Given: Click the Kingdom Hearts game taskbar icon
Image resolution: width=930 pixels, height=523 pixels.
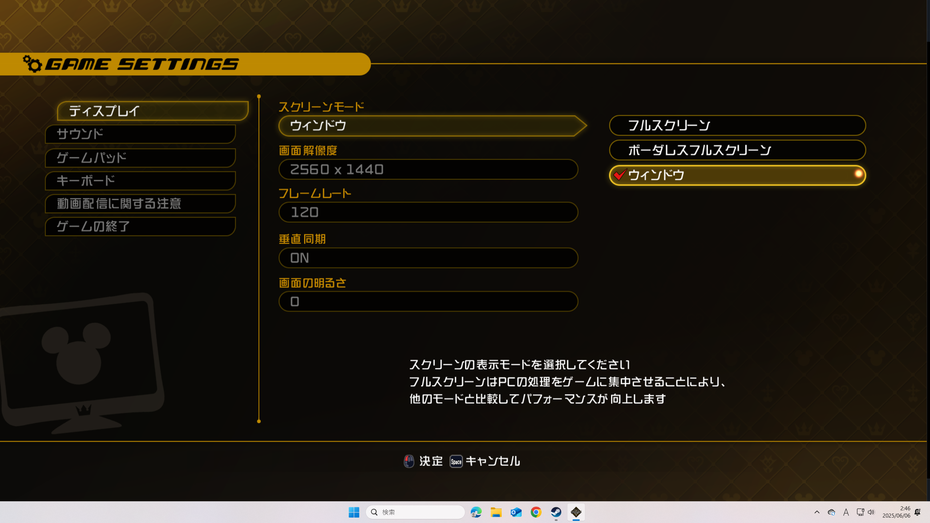Looking at the screenshot, I should (x=576, y=512).
